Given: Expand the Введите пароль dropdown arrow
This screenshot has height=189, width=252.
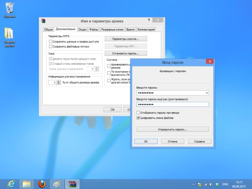Looking at the screenshot, I should pyautogui.click(x=207, y=93).
